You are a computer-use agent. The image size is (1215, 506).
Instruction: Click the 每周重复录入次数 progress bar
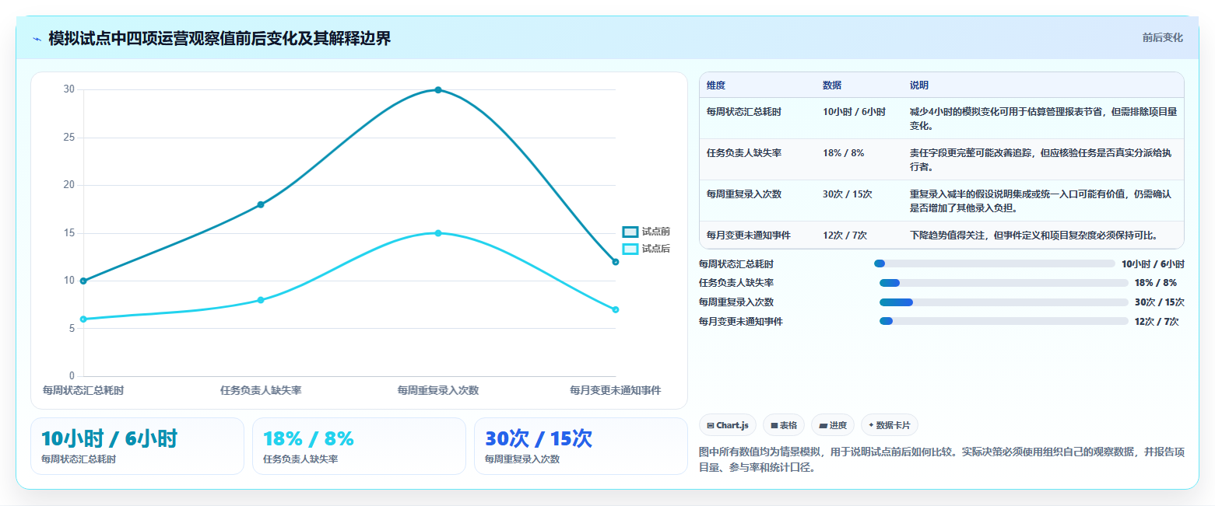1003,302
